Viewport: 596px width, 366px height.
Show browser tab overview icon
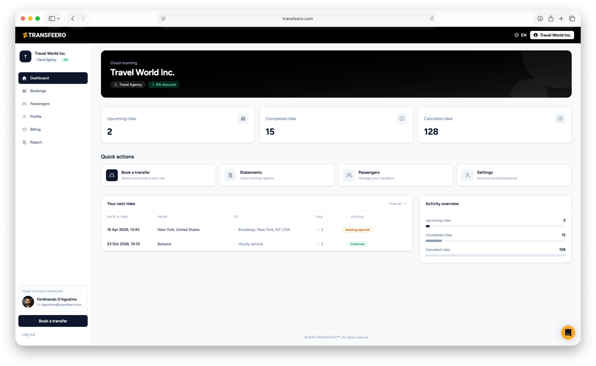[572, 19]
